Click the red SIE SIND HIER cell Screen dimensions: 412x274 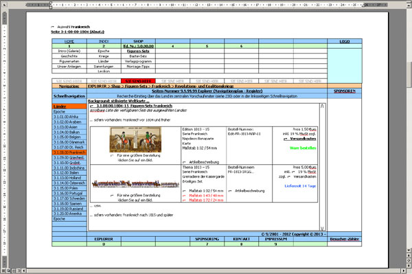pos(138,81)
